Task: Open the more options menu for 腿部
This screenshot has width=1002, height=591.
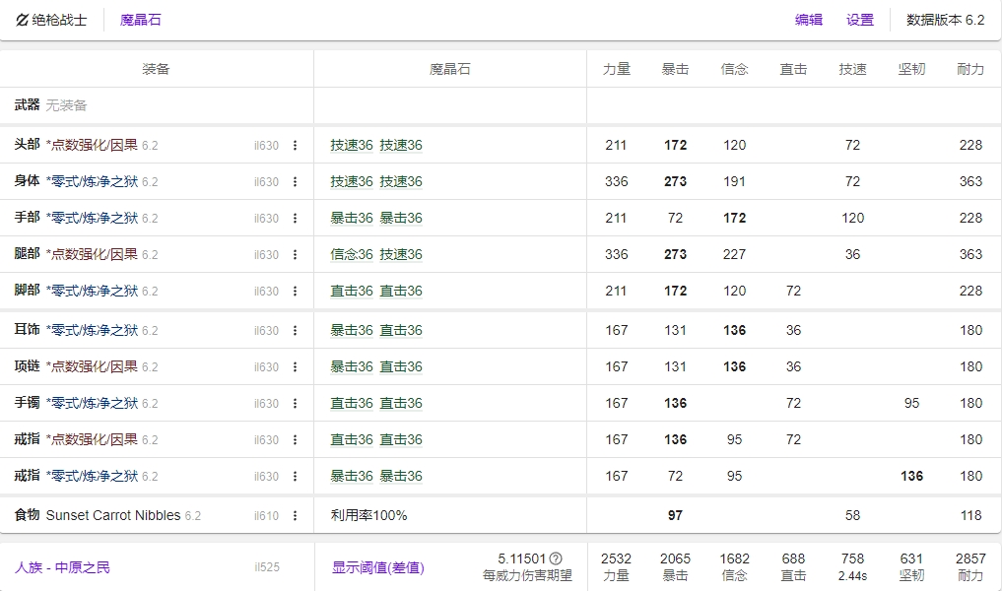Action: point(295,255)
